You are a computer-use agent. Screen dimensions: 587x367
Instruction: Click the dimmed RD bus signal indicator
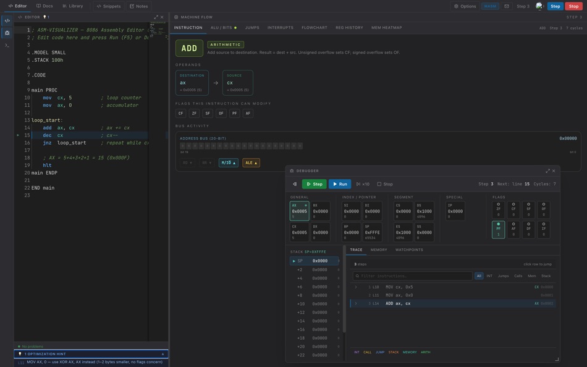(187, 163)
